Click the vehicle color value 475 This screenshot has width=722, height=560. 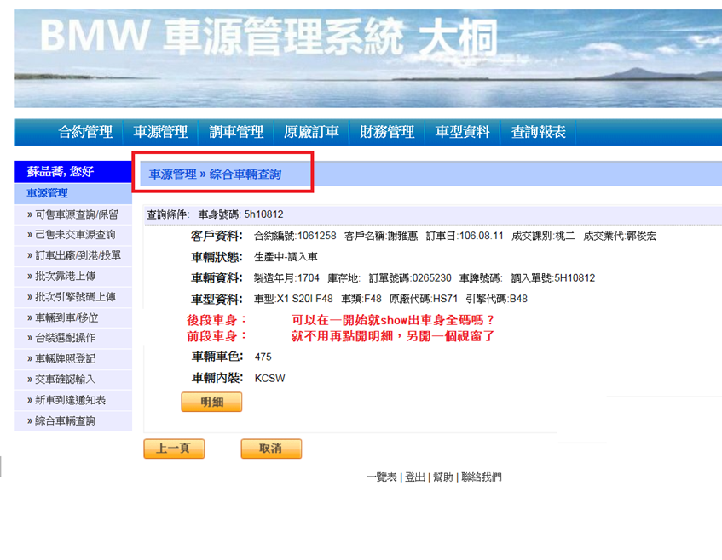[x=263, y=357]
